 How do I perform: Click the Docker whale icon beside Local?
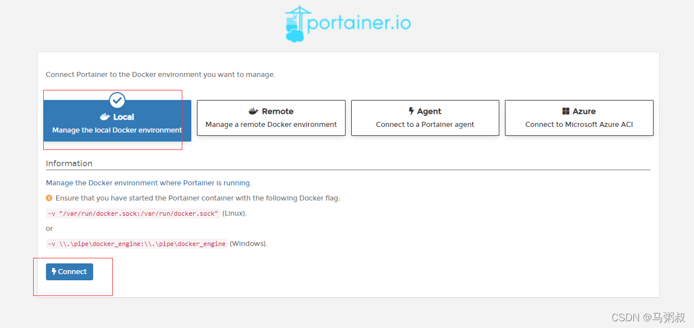(x=105, y=117)
